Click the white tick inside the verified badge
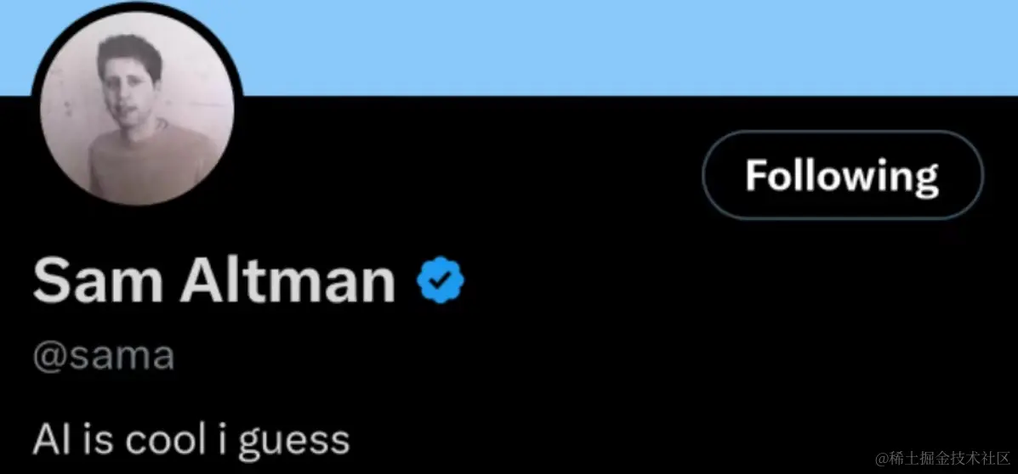The width and height of the screenshot is (1018, 474). pyautogui.click(x=441, y=284)
